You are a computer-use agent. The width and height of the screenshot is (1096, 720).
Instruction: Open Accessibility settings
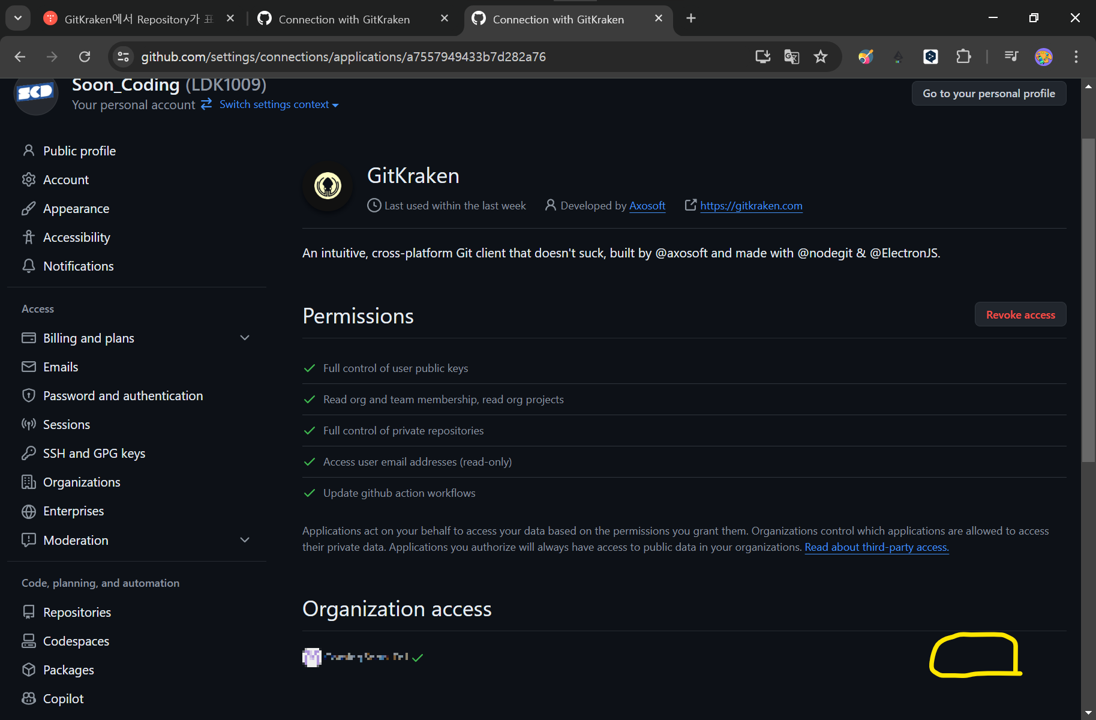click(77, 237)
